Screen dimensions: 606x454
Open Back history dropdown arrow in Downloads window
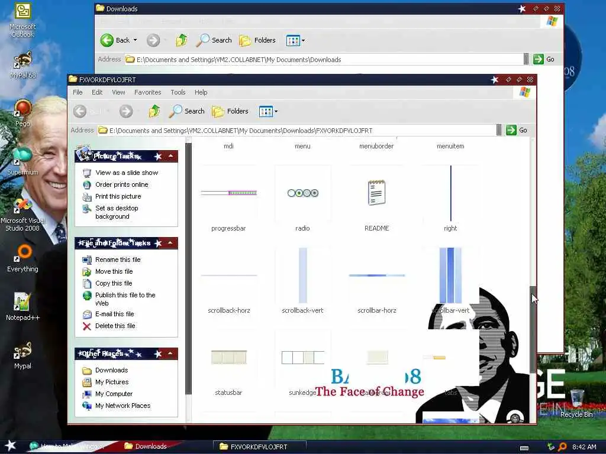click(136, 40)
